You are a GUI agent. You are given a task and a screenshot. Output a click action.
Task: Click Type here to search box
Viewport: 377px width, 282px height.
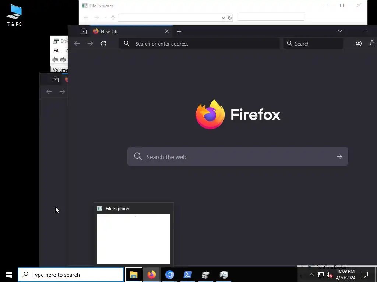click(x=71, y=275)
